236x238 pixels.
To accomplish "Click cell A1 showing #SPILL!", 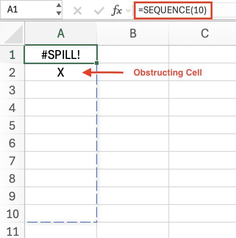I will pos(61,54).
